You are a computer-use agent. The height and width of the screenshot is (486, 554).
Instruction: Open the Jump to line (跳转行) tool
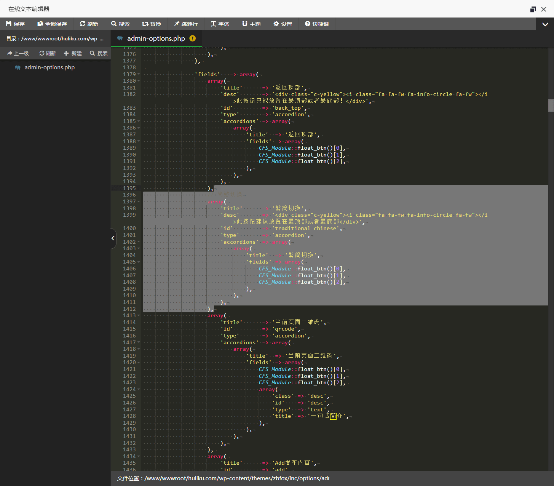click(x=186, y=24)
